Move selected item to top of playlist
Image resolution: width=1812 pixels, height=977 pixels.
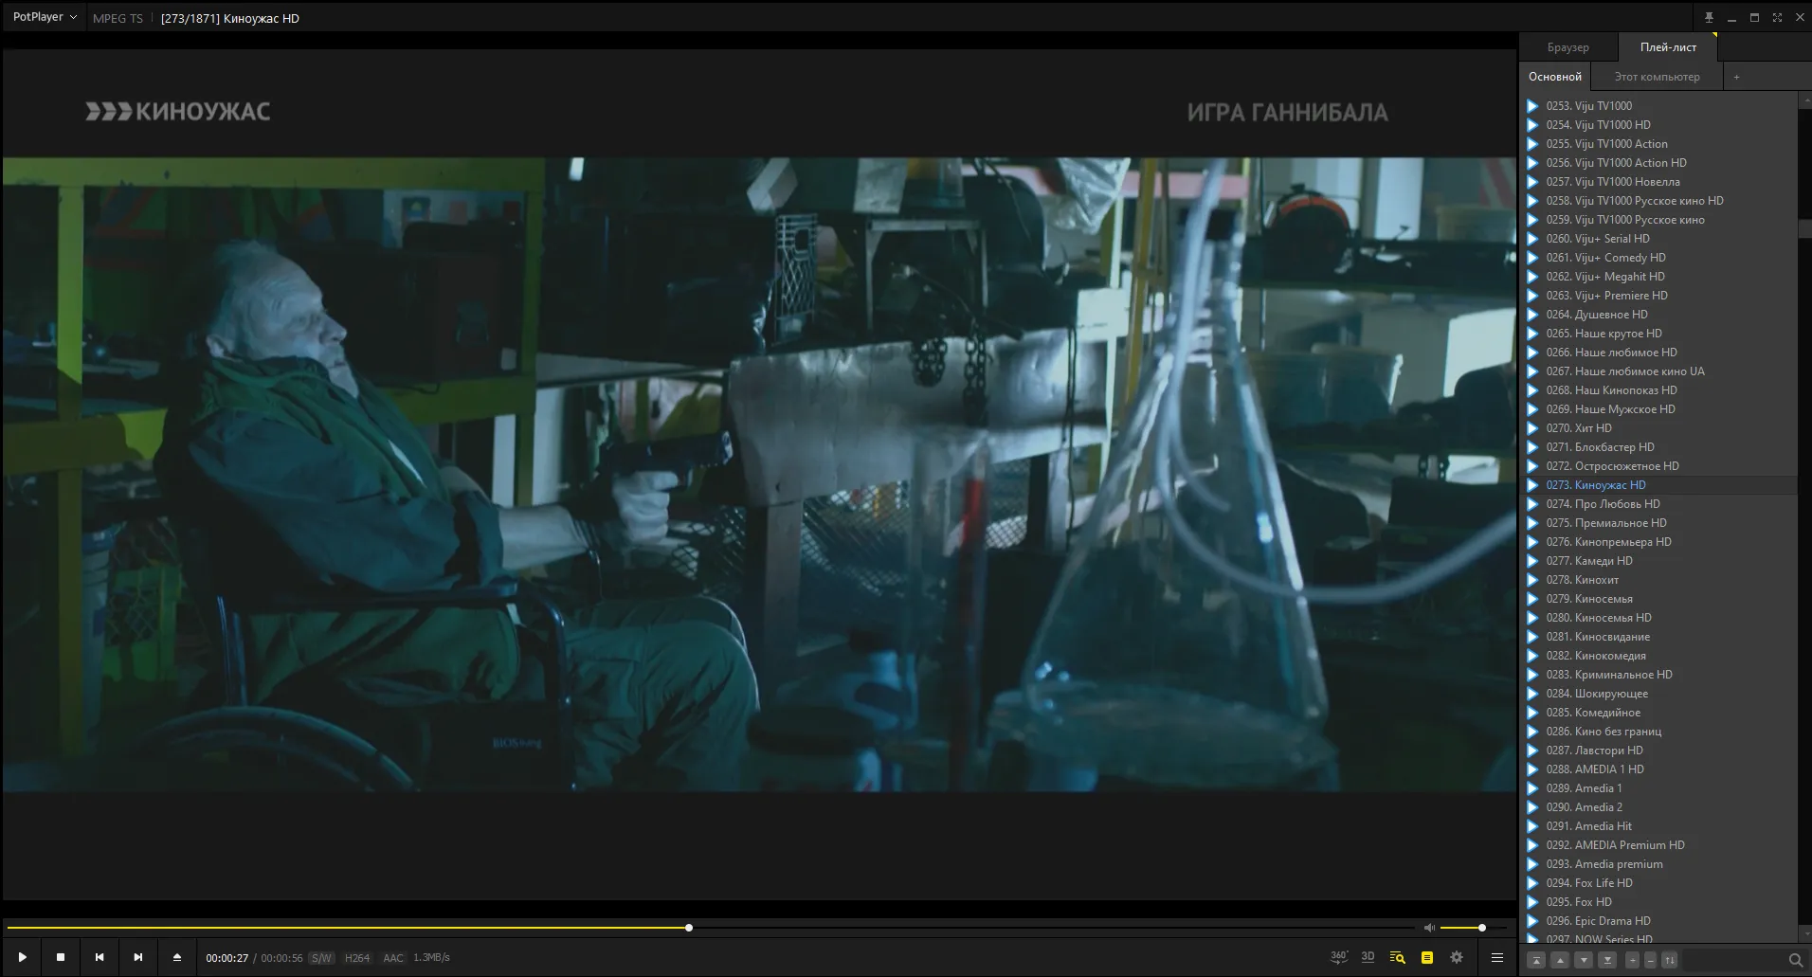coord(1537,960)
